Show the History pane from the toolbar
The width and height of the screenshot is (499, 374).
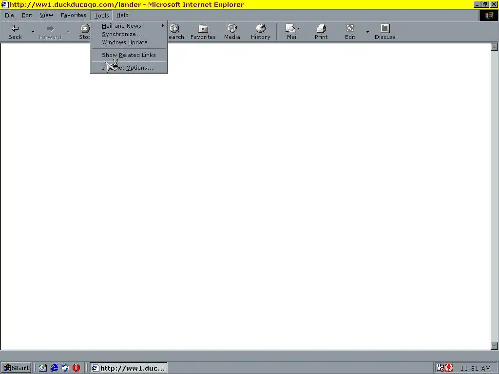(260, 32)
